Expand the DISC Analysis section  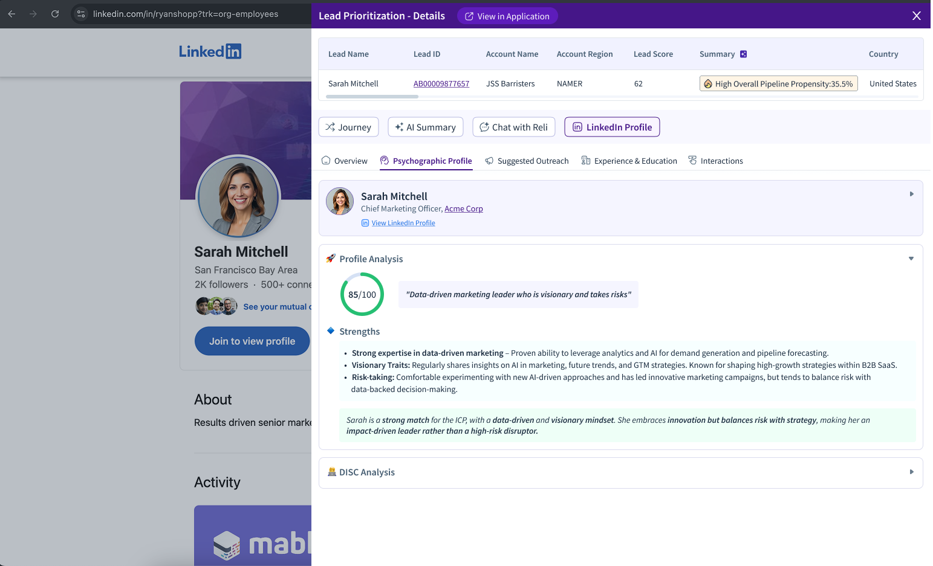coord(911,472)
